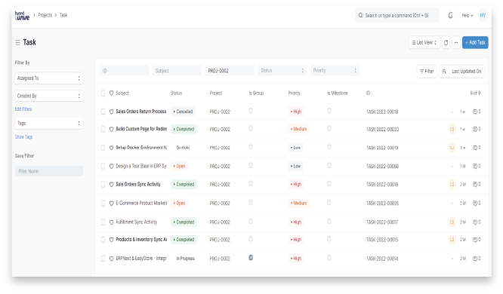Click the byond wave logo

22,15
